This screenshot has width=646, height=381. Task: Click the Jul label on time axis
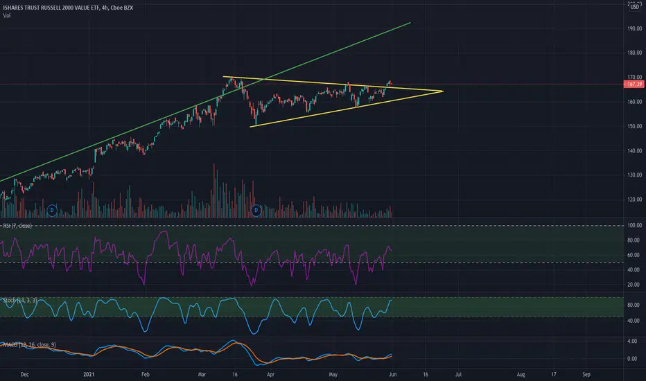coord(458,374)
